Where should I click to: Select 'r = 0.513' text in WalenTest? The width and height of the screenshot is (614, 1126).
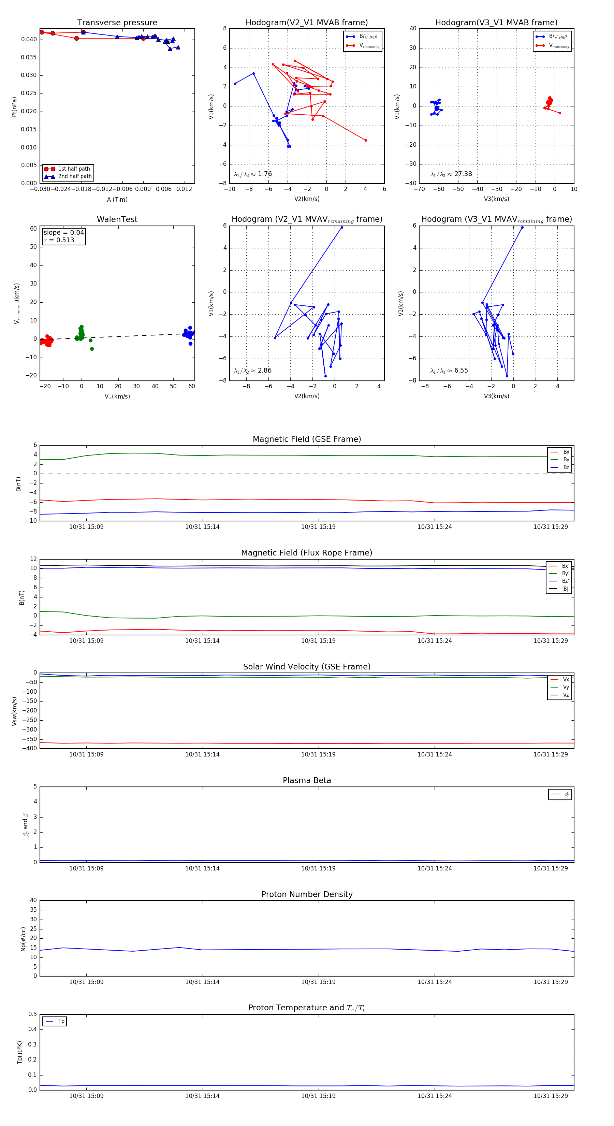(x=59, y=240)
